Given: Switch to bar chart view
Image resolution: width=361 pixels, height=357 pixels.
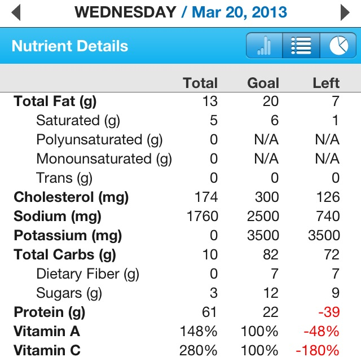Looking at the screenshot, I should (x=265, y=45).
